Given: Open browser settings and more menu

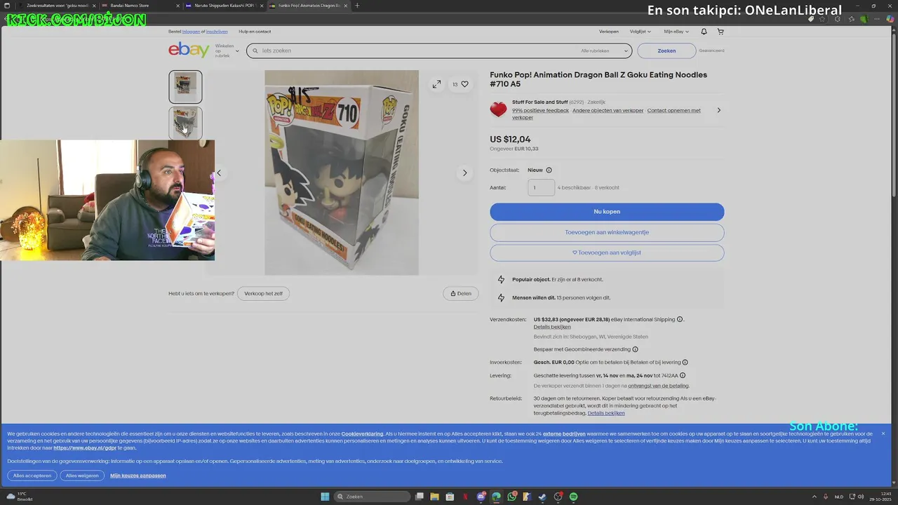Looking at the screenshot, I should pyautogui.click(x=878, y=19).
